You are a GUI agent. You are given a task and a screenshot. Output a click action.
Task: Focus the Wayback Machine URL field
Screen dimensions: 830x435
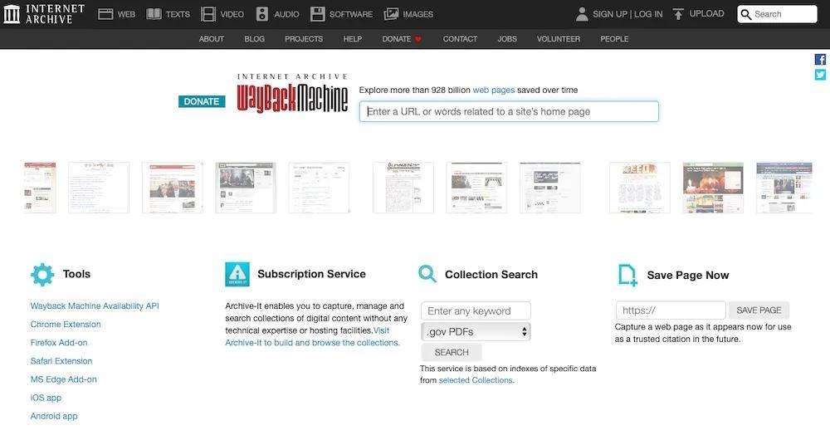pos(509,111)
